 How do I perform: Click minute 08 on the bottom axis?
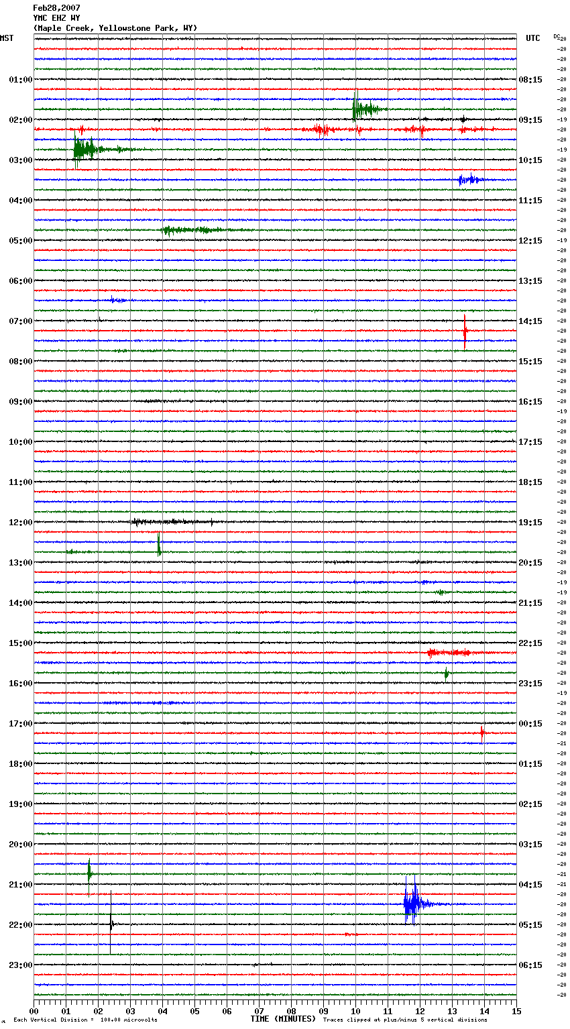291,1010
